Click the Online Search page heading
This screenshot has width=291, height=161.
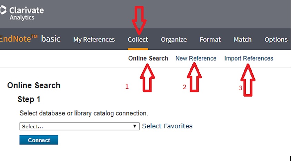coord(34,85)
